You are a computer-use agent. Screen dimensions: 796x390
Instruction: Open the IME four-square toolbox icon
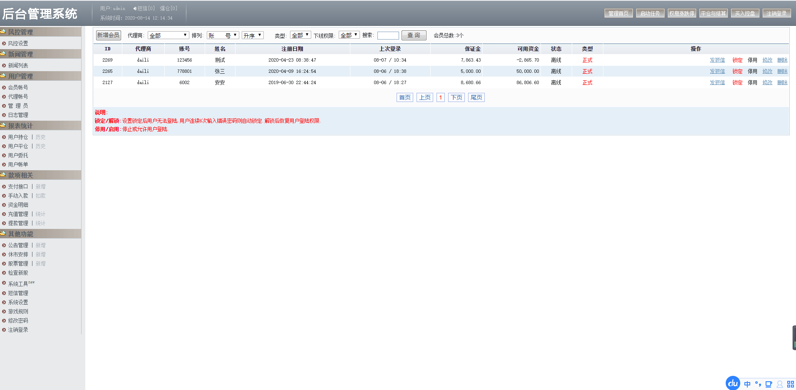coord(790,384)
